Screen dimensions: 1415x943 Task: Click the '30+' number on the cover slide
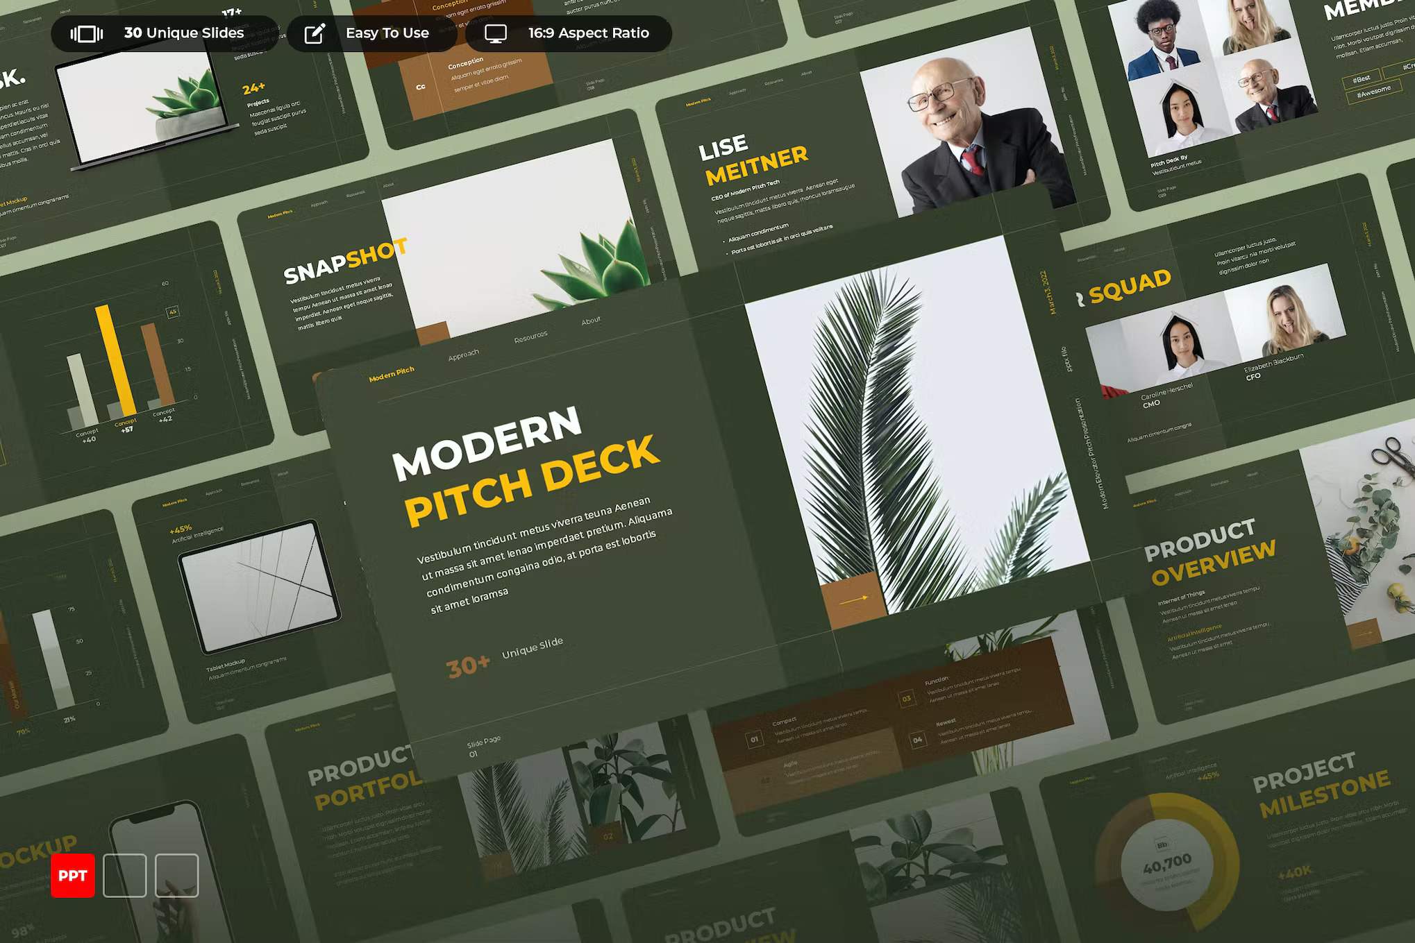(x=469, y=667)
